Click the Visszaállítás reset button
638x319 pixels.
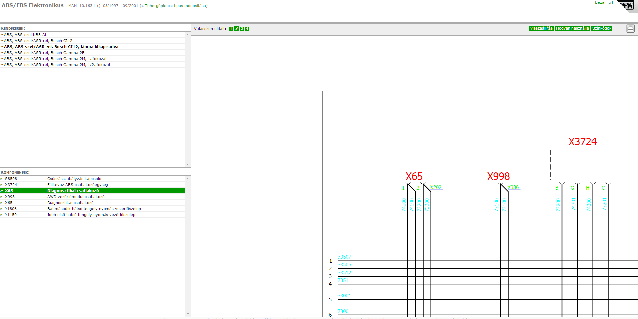point(541,28)
